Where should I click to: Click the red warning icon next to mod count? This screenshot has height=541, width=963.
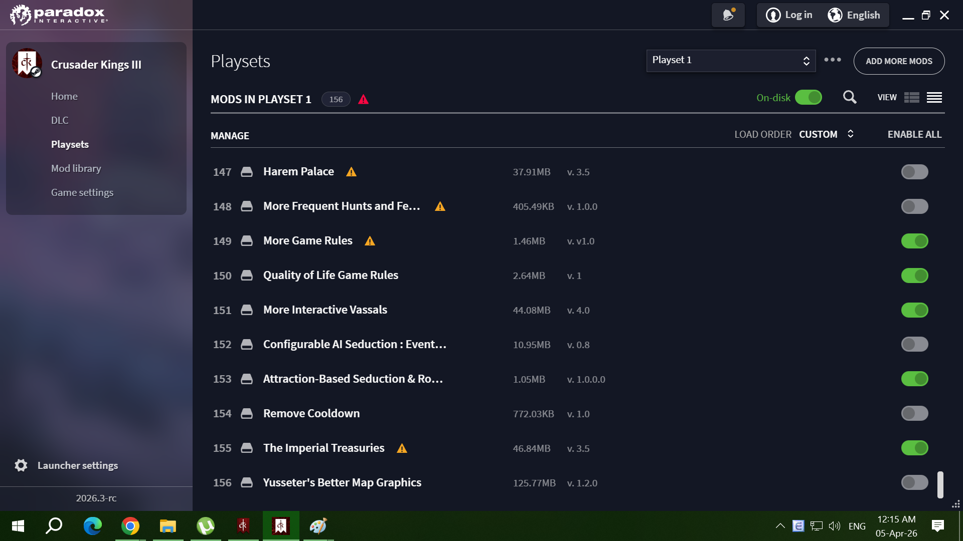click(364, 99)
